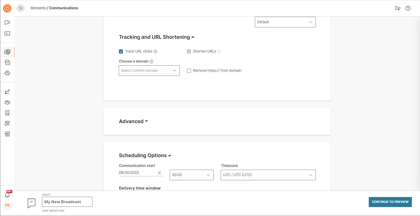Click the Infobip logo icon
Image resolution: width=420 pixels, height=216 pixels.
pos(7,8)
